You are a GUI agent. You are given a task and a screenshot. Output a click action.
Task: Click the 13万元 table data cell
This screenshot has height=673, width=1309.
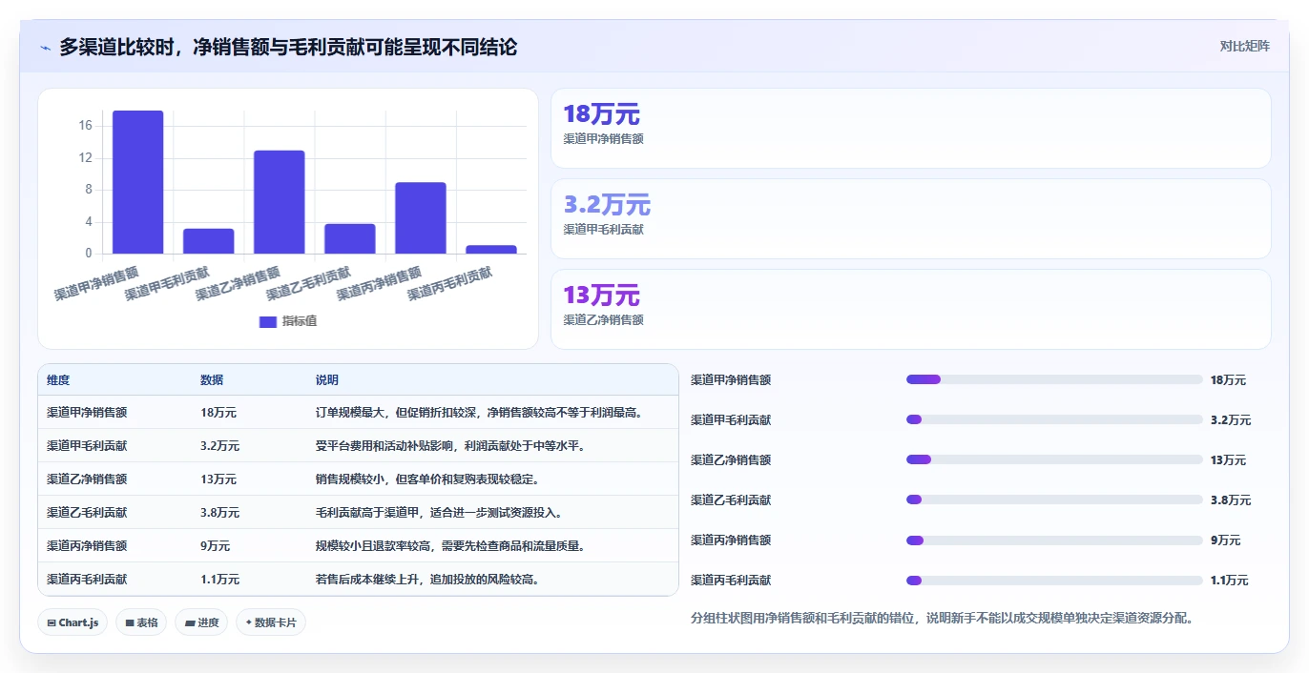(218, 479)
